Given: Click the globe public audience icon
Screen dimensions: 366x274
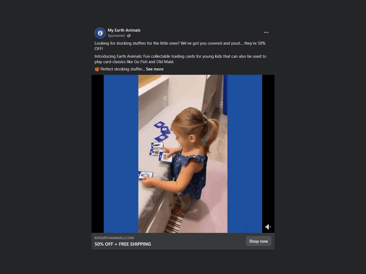Looking at the screenshot, I should 129,36.
